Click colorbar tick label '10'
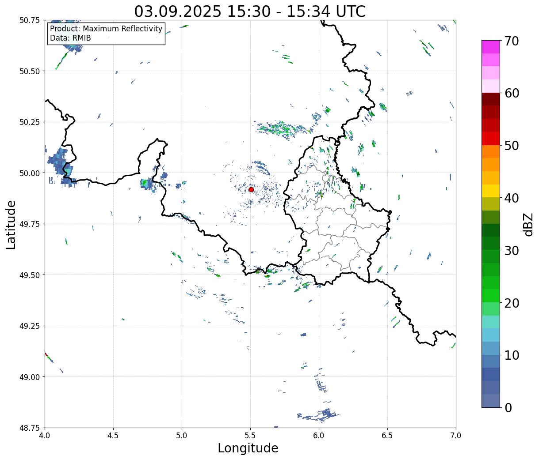The height and width of the screenshot is (459, 539). [511, 355]
